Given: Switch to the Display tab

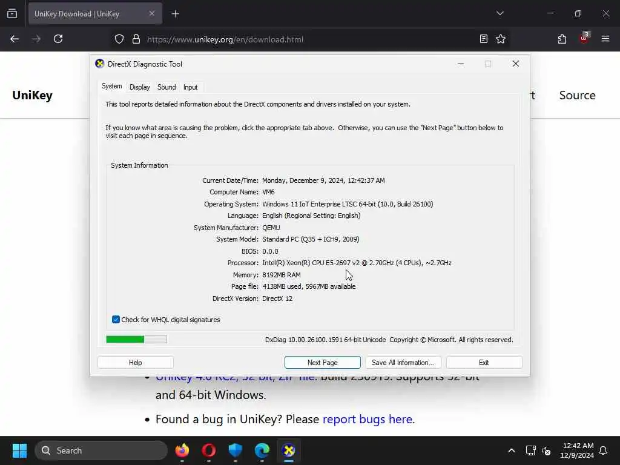Looking at the screenshot, I should click(140, 87).
